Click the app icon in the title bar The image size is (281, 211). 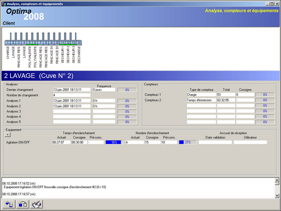tap(4, 4)
